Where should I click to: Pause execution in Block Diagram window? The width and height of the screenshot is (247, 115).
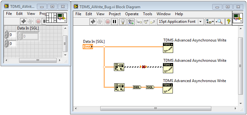(114, 22)
